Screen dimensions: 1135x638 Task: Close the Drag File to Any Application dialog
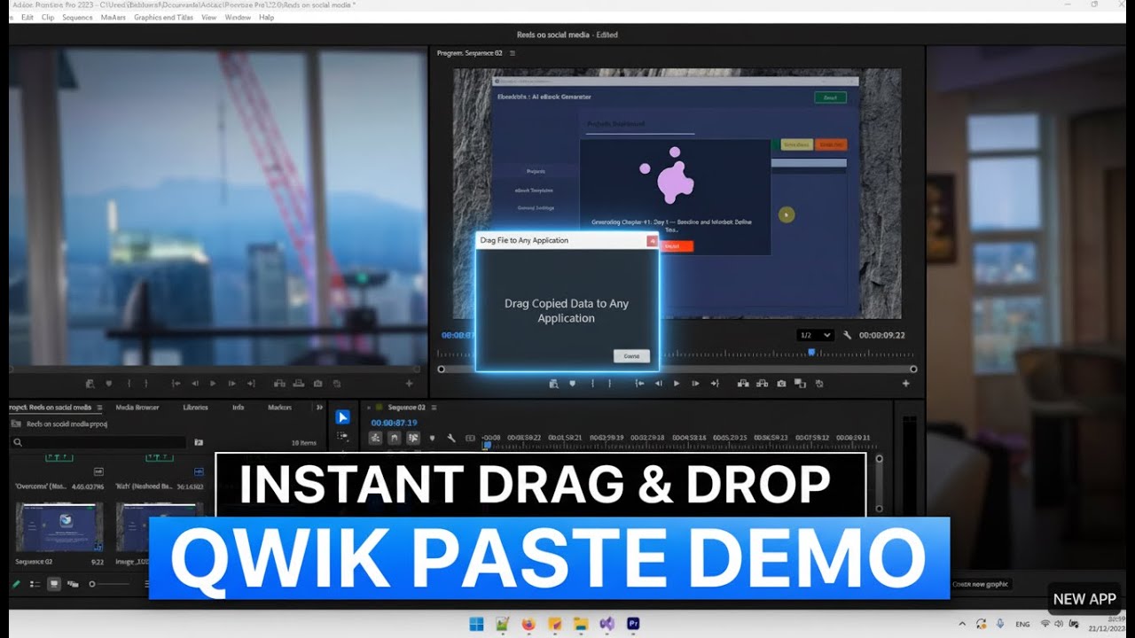pos(652,240)
